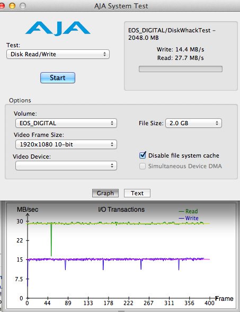Click the test progress bar
This screenshot has width=240, height=312.
(x=180, y=69)
